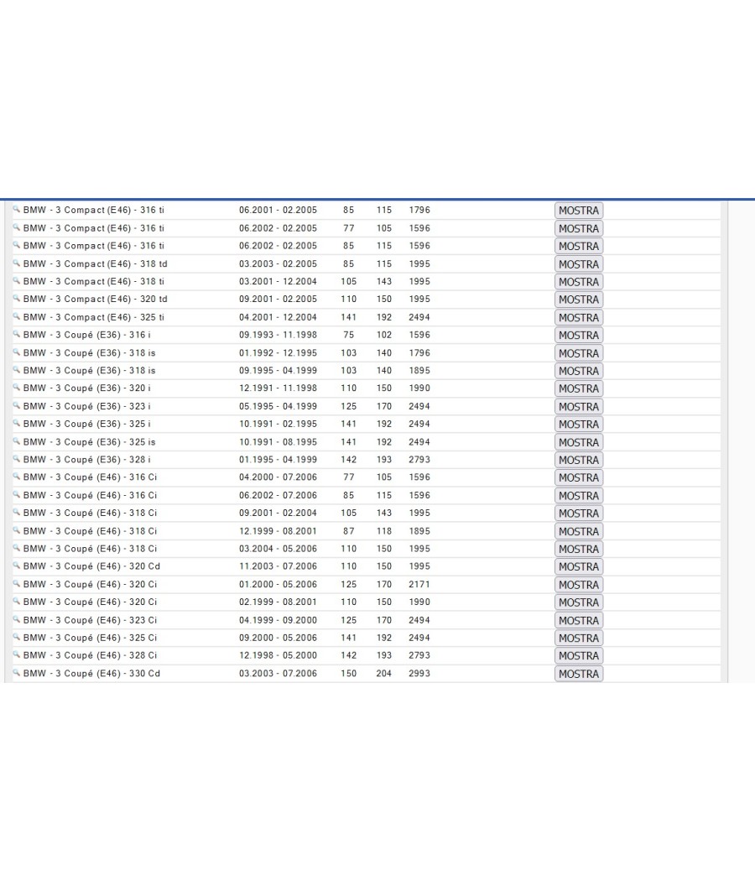Click MOSTRA for Compact 316 ti 1796 cc

click(x=579, y=210)
